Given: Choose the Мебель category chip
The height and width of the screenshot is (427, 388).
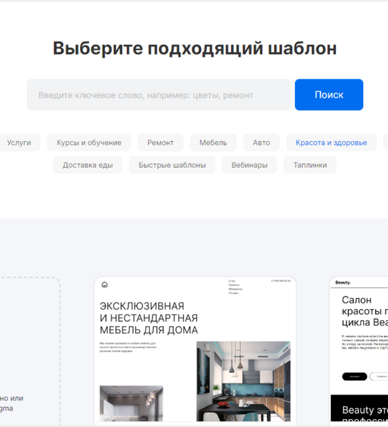Looking at the screenshot, I should [213, 143].
